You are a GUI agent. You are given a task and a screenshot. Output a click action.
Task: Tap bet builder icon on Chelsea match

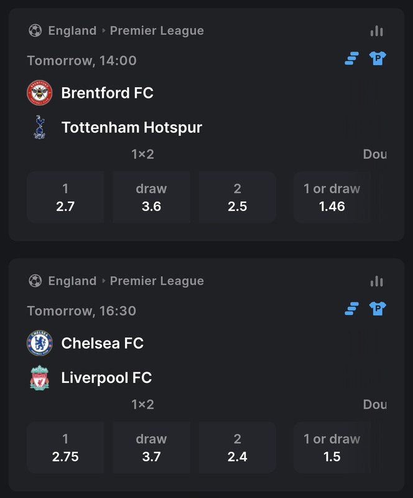[351, 309]
